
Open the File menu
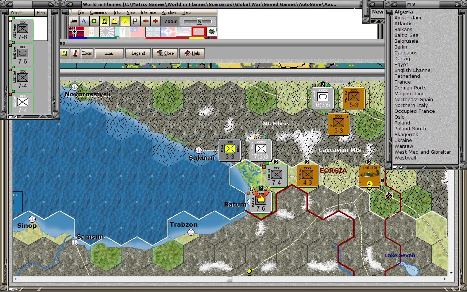point(81,12)
